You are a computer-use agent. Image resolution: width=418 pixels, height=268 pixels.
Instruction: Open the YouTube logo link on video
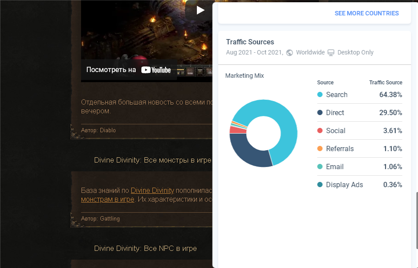point(156,70)
